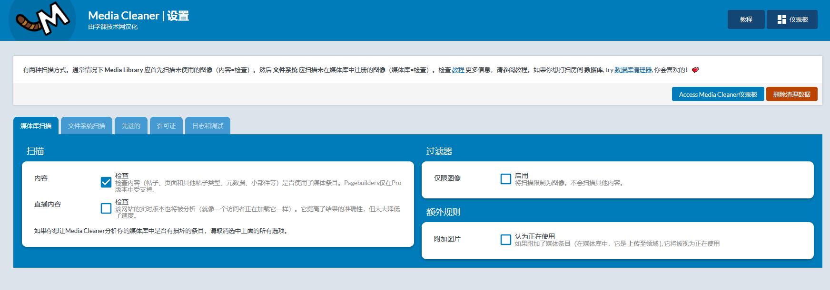This screenshot has width=830, height=290.
Task: Follow the 数据库清理器 link
Action: (x=632, y=70)
